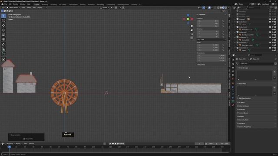Image resolution: width=278 pixels, height=156 pixels.
Task: Click the green Z axis gizmo dot
Action: pyautogui.click(x=188, y=19)
